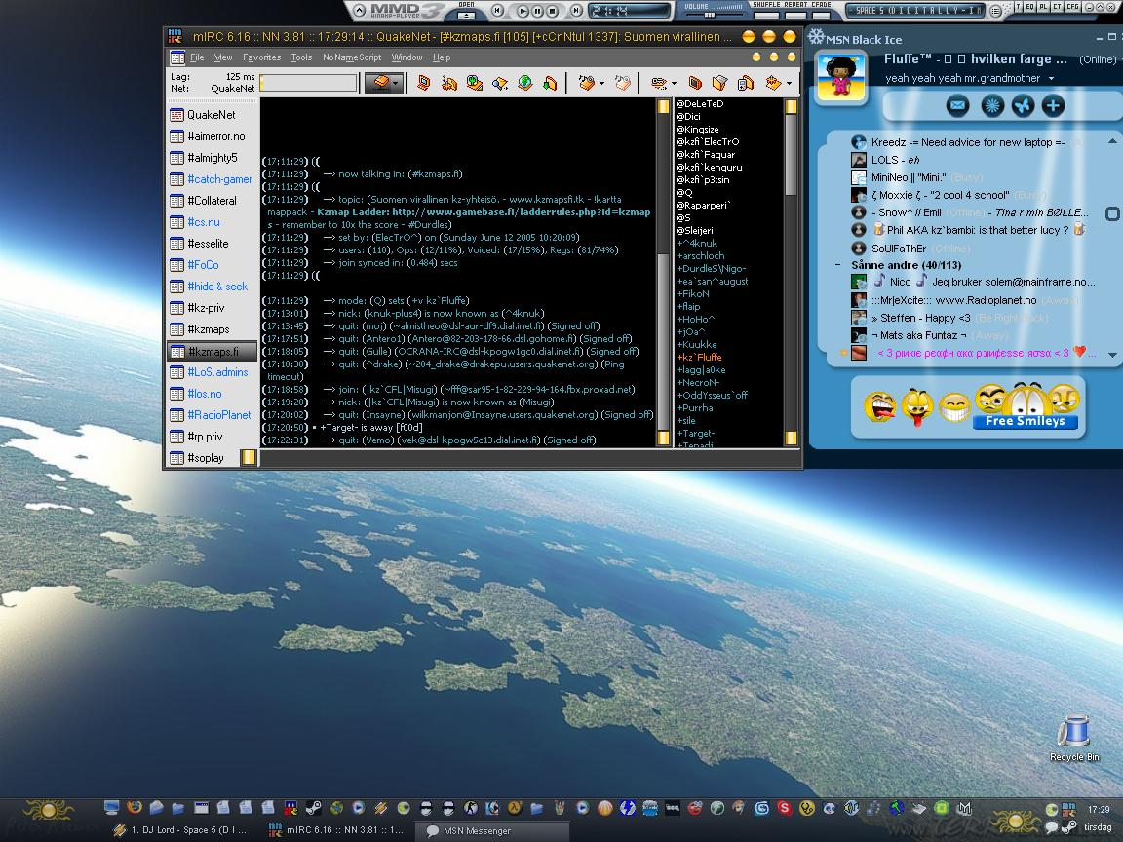Select MSN contact 'Kreedz -= Need advice'
This screenshot has height=842, width=1123.
[958, 141]
